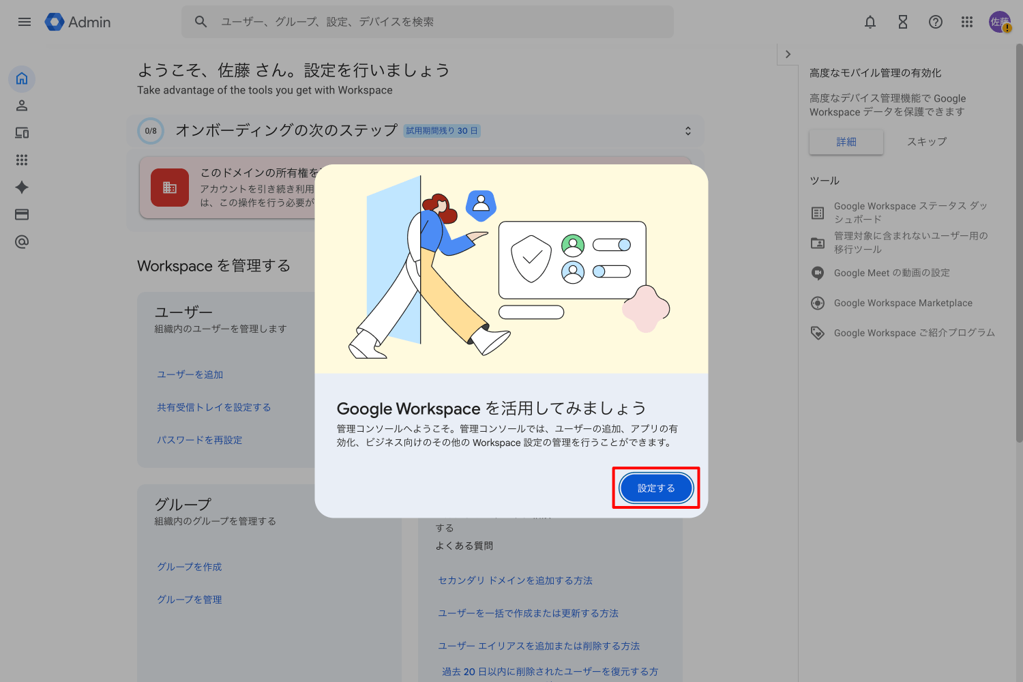Expand the onboarding next steps section
The width and height of the screenshot is (1023, 682).
[687, 131]
